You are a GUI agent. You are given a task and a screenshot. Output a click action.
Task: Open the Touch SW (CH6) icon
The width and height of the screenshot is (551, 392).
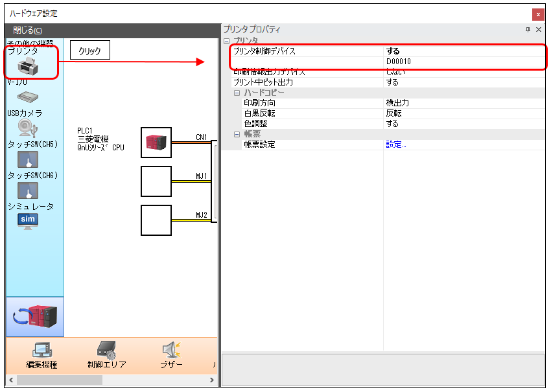coord(27,190)
